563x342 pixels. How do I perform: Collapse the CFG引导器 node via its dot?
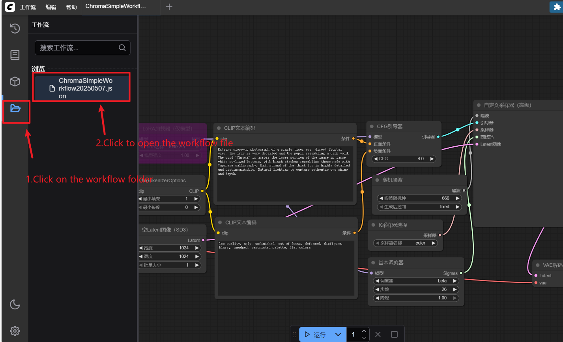click(x=372, y=127)
